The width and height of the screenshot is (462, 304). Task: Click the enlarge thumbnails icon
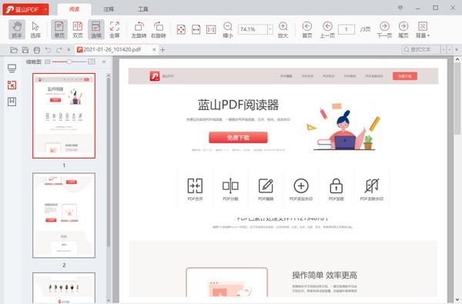tap(92, 62)
